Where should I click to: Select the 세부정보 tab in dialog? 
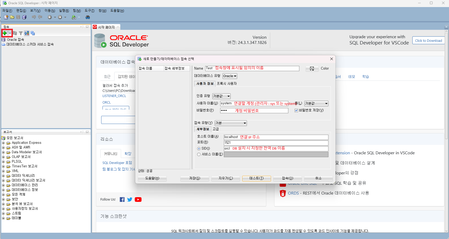203,129
